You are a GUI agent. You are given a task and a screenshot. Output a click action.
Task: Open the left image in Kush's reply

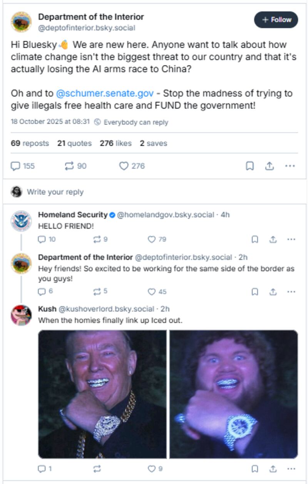tap(102, 394)
